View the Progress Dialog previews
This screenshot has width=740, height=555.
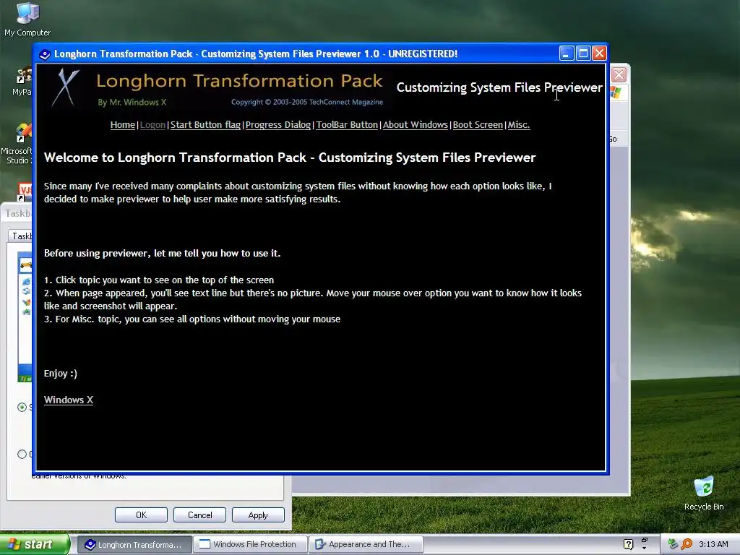click(278, 124)
